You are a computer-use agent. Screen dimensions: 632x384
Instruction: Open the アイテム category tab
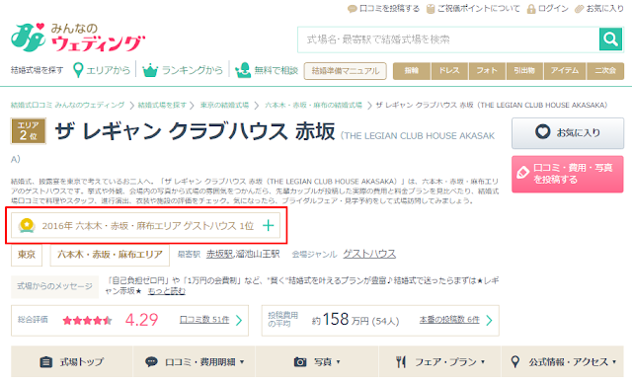[x=565, y=71]
